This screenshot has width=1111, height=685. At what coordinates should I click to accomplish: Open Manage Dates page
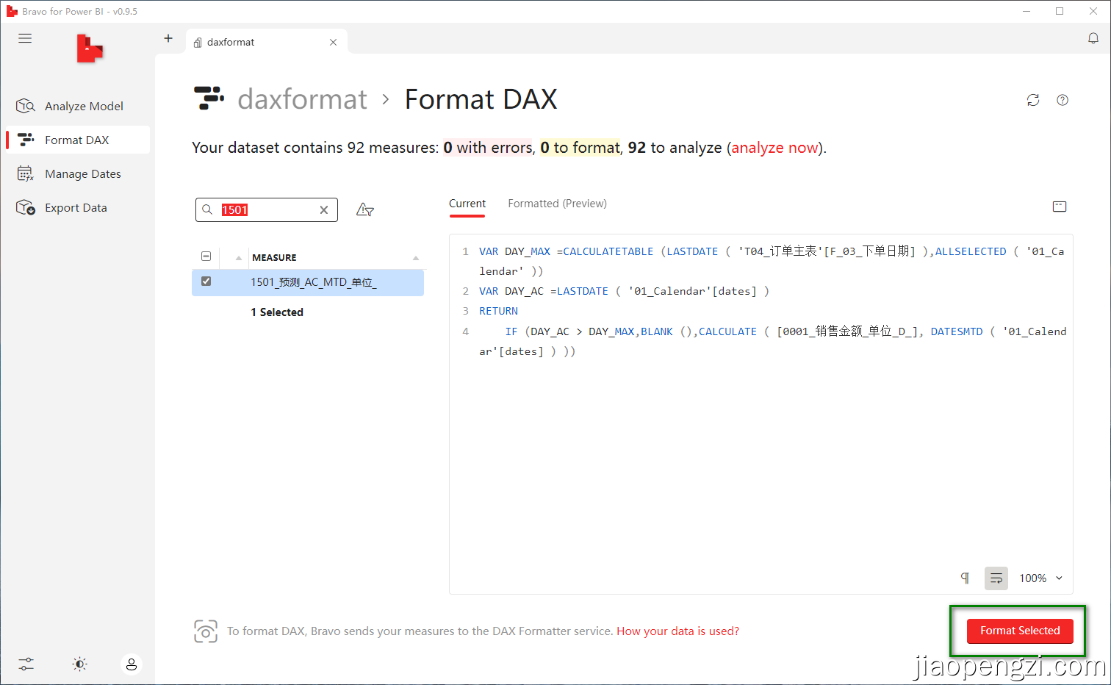(x=78, y=173)
